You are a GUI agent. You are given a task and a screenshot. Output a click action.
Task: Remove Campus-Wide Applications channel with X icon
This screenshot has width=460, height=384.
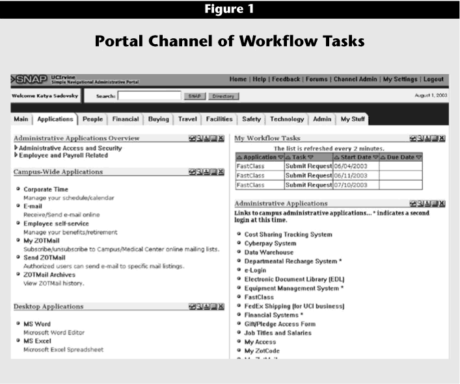(221, 172)
